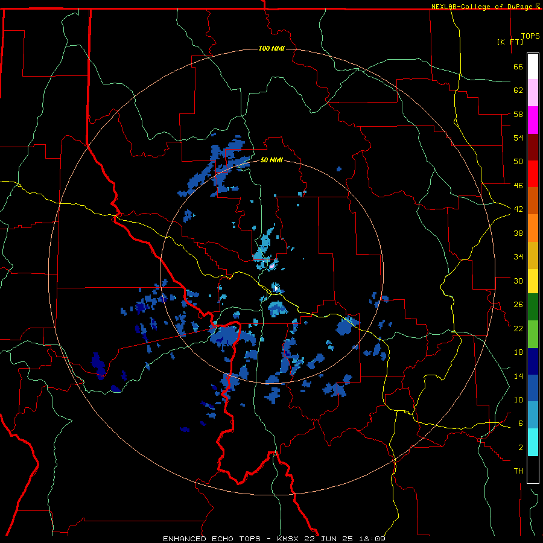Pick the navy blue legend band

pyautogui.click(x=533, y=361)
